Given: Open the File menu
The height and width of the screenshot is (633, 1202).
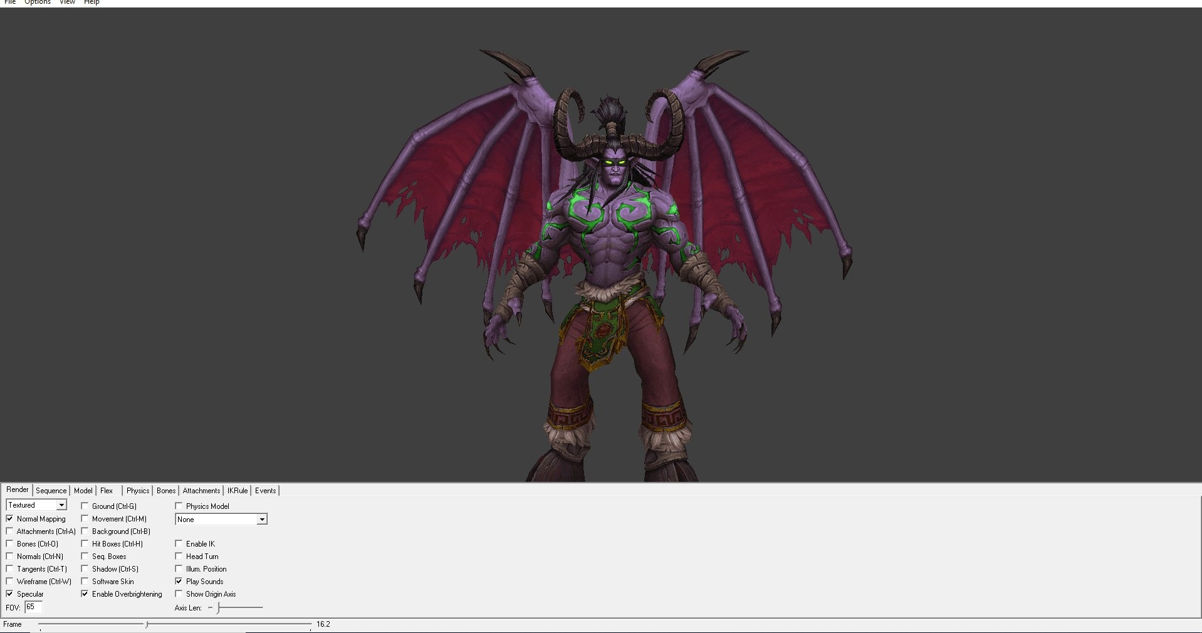Looking at the screenshot, I should 10,3.
